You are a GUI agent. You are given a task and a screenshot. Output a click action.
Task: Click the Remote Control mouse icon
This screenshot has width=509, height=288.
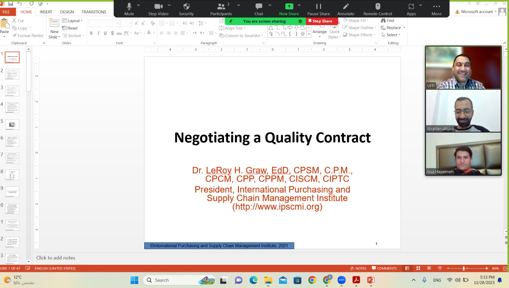(378, 7)
